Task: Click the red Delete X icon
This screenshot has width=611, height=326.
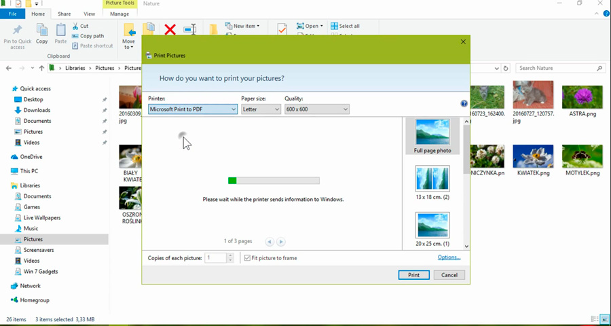Action: click(170, 29)
